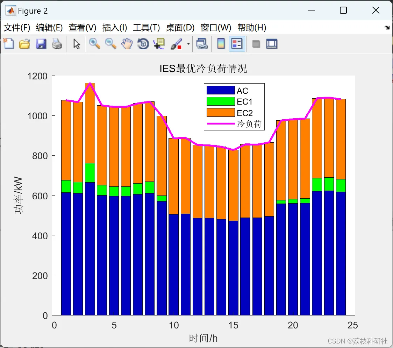
Task: Open the 帮助(H) menu
Action: coord(252,28)
